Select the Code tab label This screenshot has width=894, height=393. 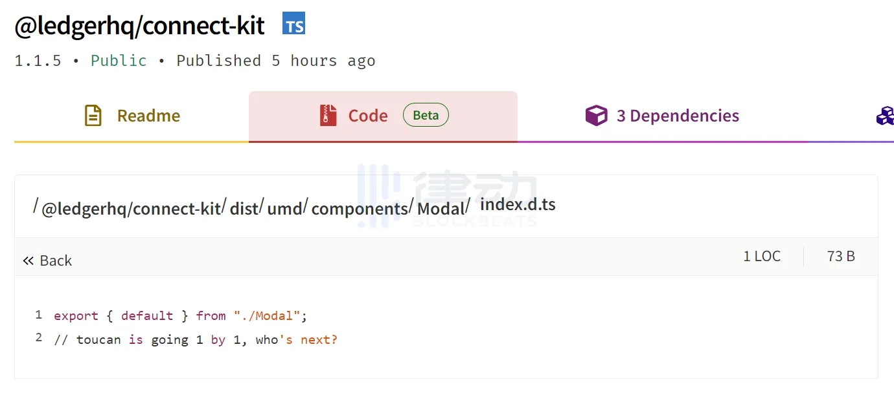pyautogui.click(x=368, y=116)
